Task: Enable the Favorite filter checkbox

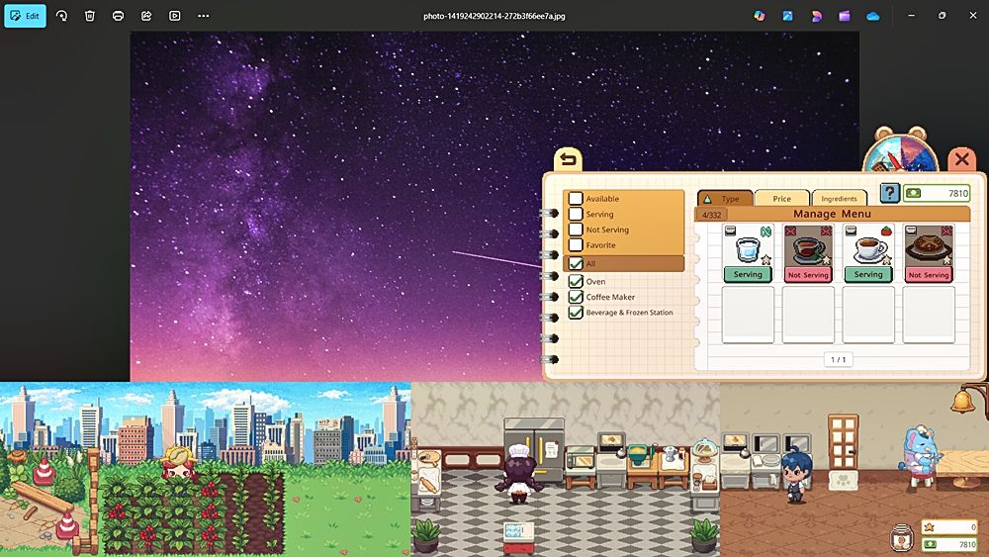Action: tap(576, 244)
